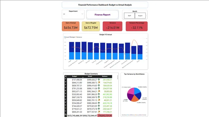Click budget cell $952,671.13
The height and width of the screenshot is (117, 209).
(x=77, y=91)
